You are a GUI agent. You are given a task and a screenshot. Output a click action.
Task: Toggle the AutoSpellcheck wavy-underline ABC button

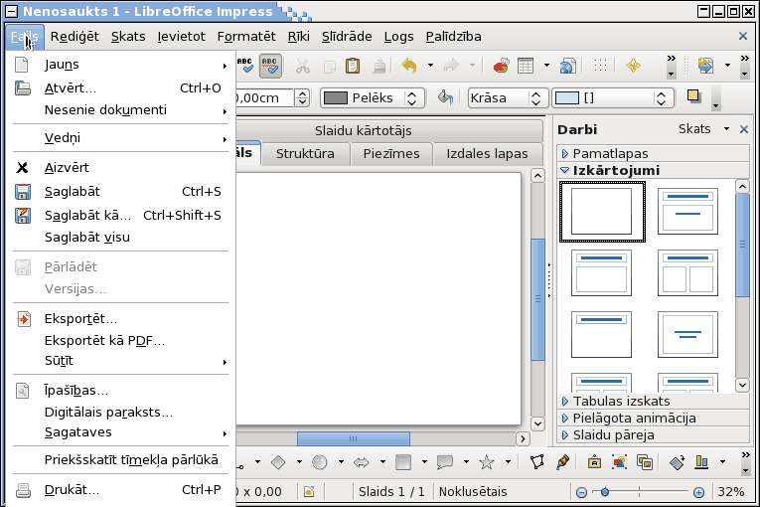click(270, 66)
